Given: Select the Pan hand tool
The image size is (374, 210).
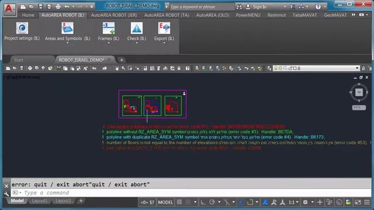Looking at the screenshot, I should (117, 68).
